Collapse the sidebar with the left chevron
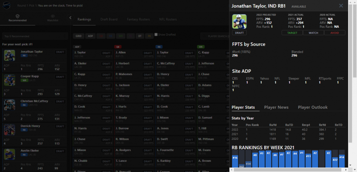Image resolution: width=357 pixels, height=172 pixels. coord(71,17)
